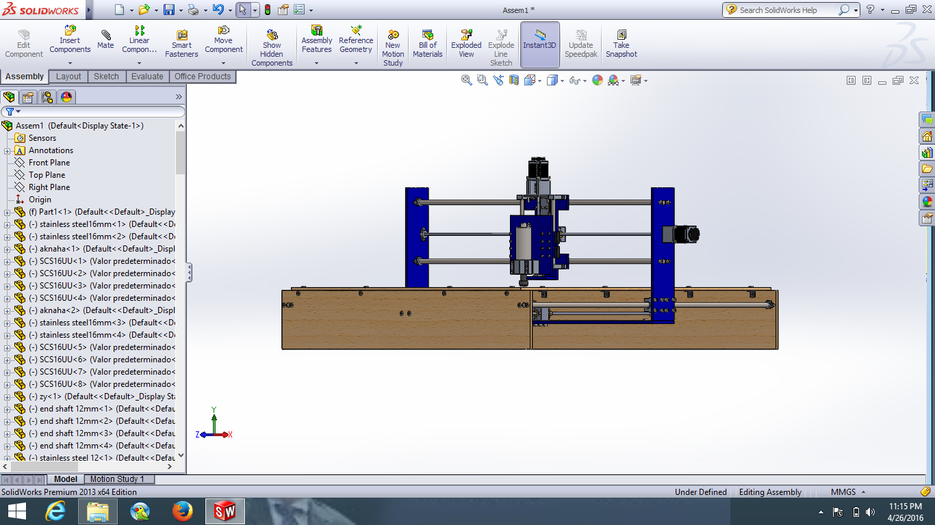This screenshot has width=935, height=525.
Task: Toggle the Instant3D button
Action: point(540,44)
